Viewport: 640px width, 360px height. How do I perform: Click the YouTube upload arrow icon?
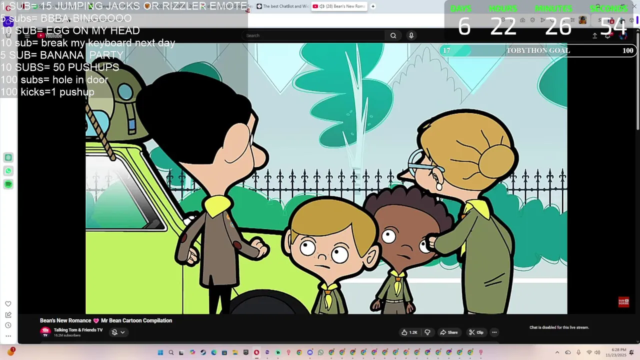click(594, 35)
